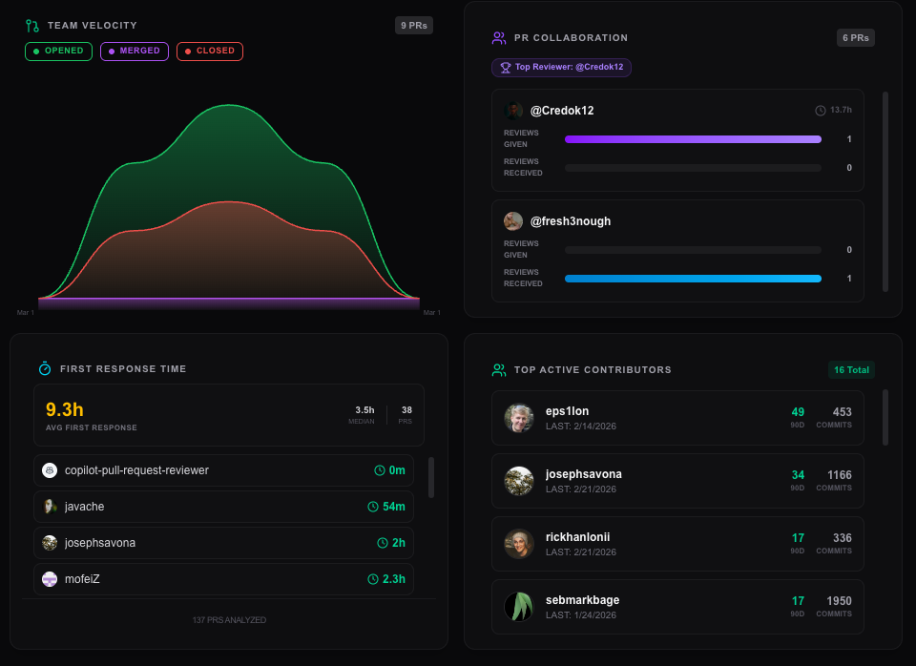Screen dimensions: 916x666
Task: Select the josephsavona name in response list
Action: [x=100, y=543]
